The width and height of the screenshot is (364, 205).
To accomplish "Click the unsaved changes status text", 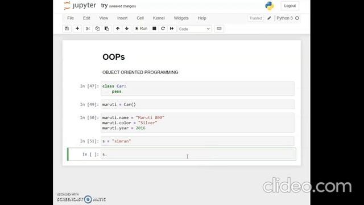I will [x=122, y=6].
